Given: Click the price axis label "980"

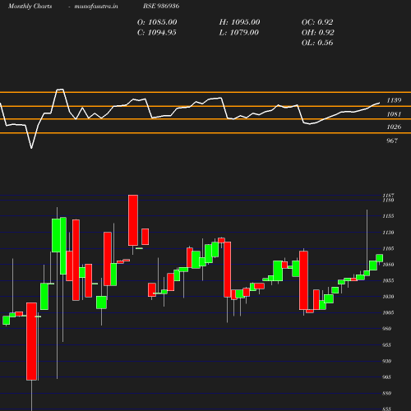Looking at the screenshot, I should (x=386, y=329).
